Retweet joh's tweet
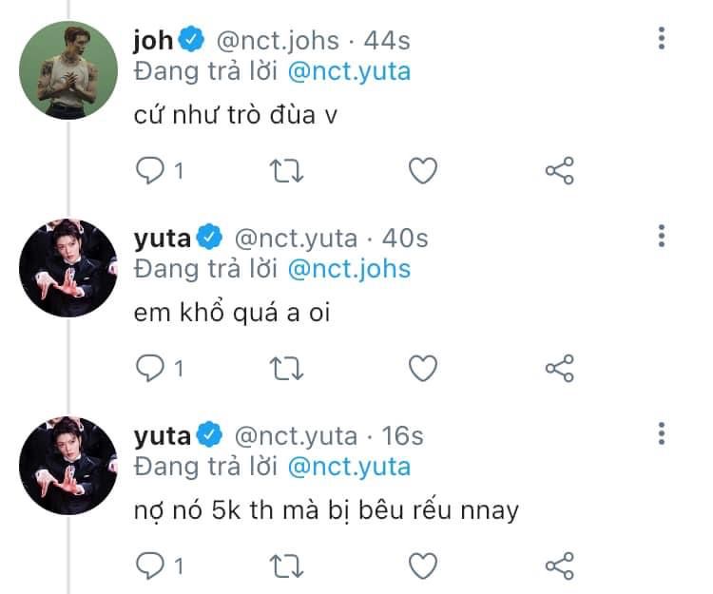Viewport: 713px width, 594px height. [x=286, y=171]
